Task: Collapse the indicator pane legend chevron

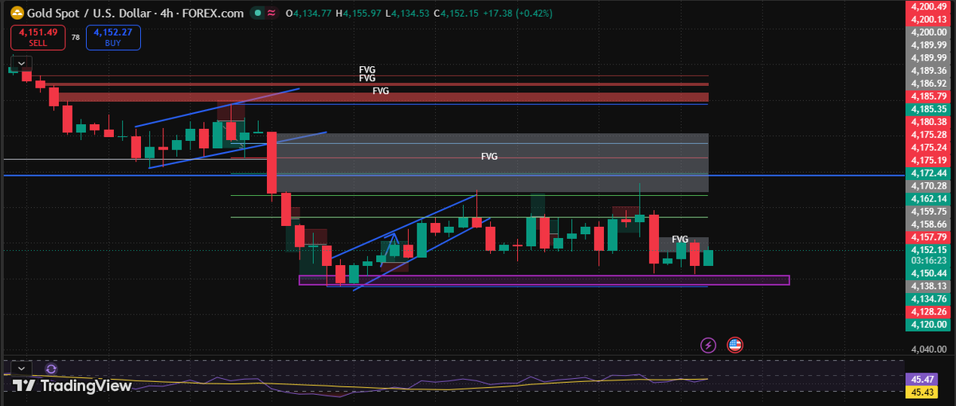Action: (x=21, y=369)
